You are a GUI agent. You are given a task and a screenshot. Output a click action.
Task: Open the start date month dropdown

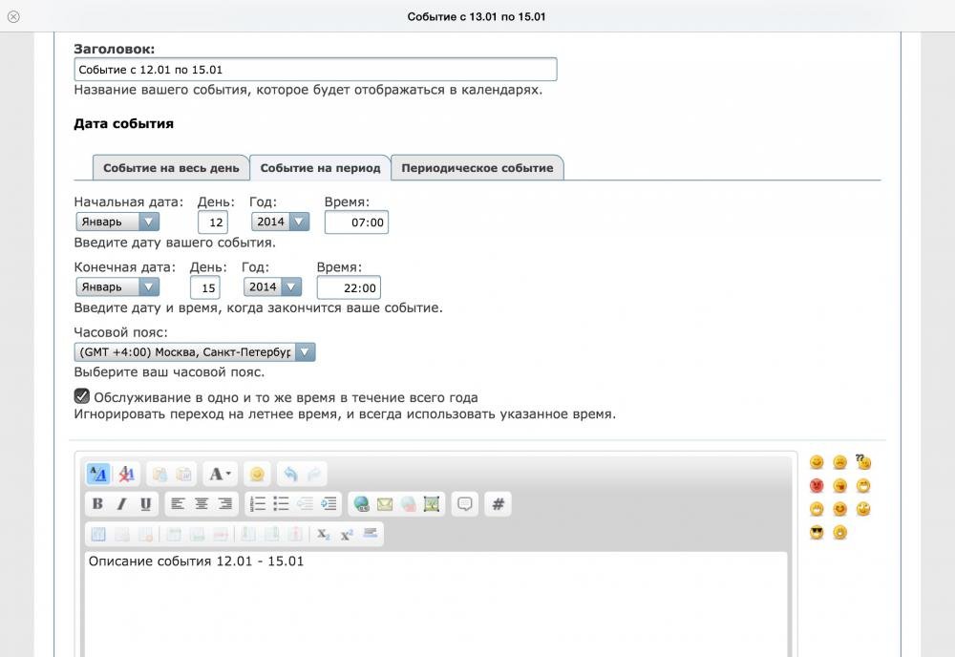point(117,222)
